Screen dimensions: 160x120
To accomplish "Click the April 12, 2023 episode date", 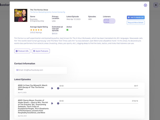I will (x=22, y=93).
